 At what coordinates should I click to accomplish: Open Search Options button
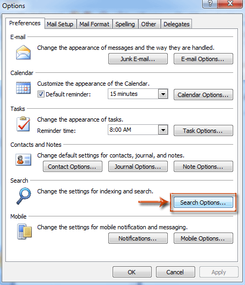click(x=203, y=202)
